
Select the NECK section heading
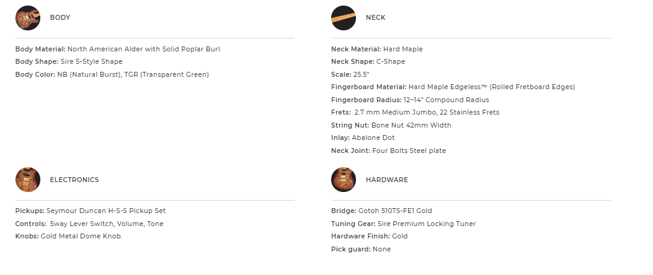[x=375, y=18]
